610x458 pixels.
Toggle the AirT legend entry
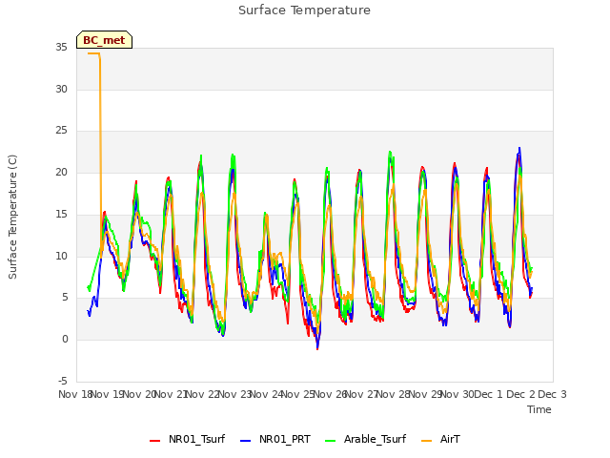(x=440, y=439)
